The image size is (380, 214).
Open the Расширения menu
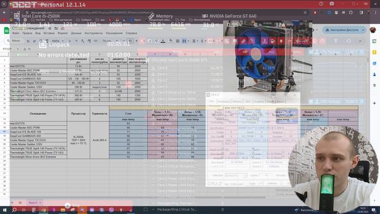(114, 33)
